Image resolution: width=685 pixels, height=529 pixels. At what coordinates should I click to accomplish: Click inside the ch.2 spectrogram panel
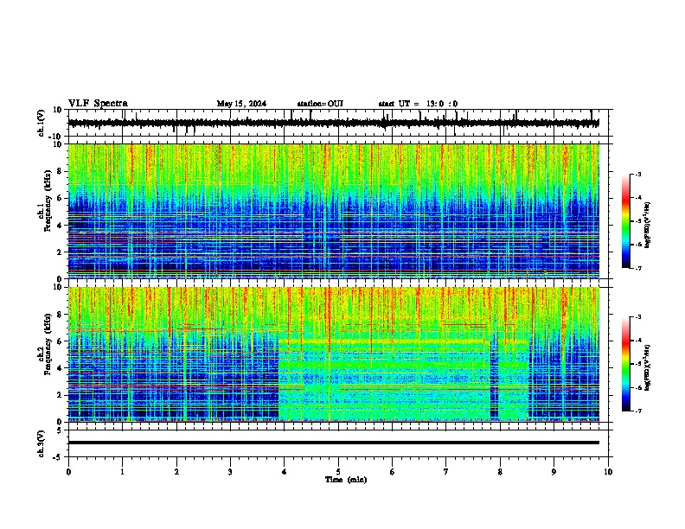(x=334, y=354)
